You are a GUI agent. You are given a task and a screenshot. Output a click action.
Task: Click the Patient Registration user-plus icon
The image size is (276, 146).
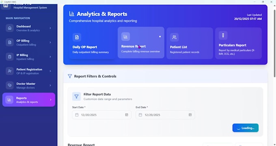tap(10, 71)
